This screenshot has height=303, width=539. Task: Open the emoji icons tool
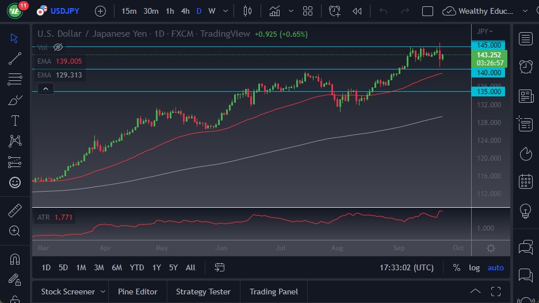point(15,182)
